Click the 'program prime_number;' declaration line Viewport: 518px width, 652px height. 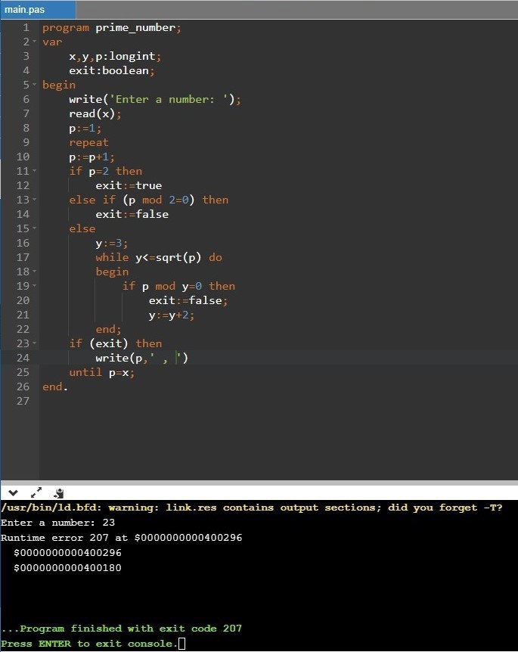[112, 28]
